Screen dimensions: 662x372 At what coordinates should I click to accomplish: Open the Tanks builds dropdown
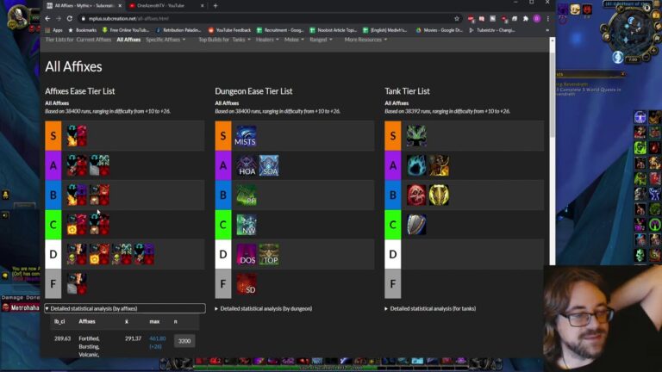coord(241,40)
